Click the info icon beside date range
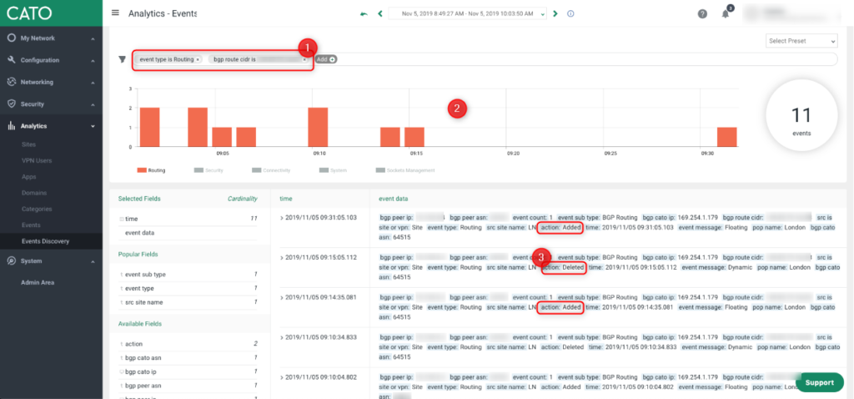This screenshot has width=854, height=399. tap(570, 14)
